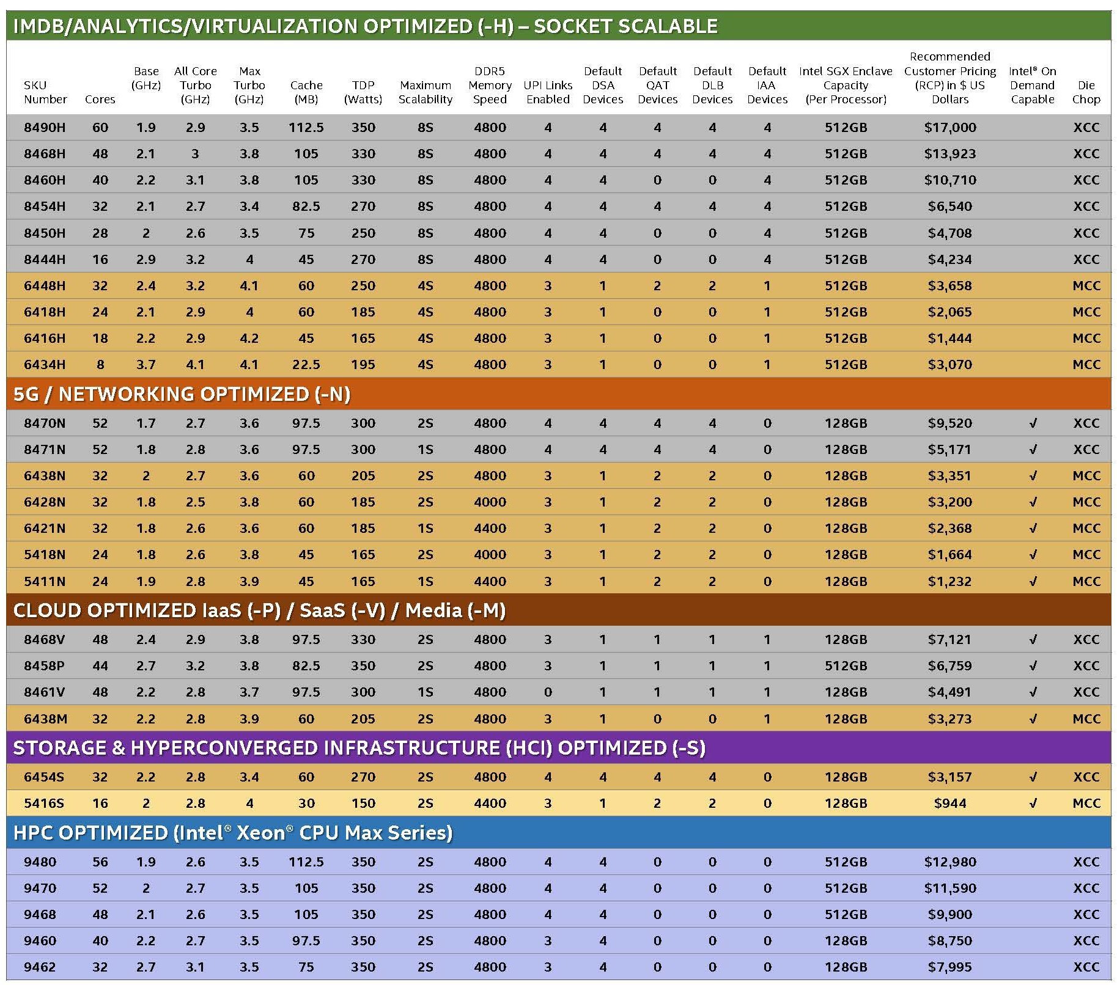
Task: Click the Intel SGX Enclave Capacity header
Action: (846, 86)
